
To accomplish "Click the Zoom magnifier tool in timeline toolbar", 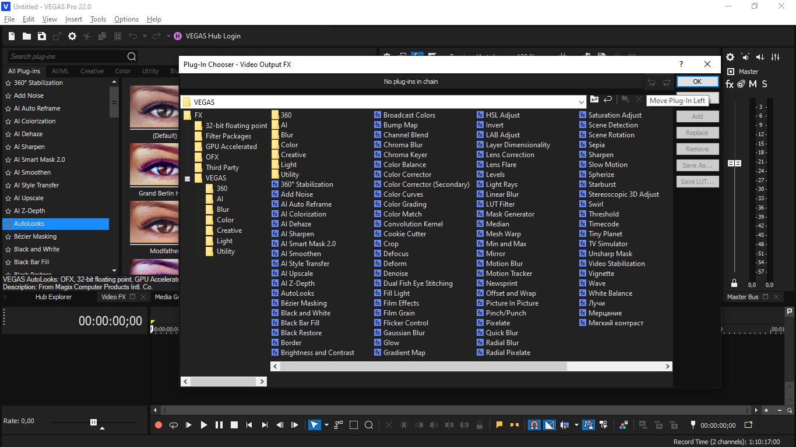I will coord(369,425).
